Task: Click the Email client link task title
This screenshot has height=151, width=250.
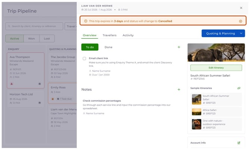Action: point(99,58)
